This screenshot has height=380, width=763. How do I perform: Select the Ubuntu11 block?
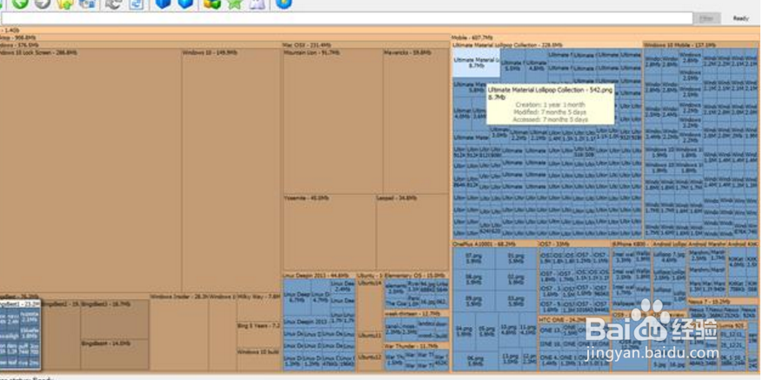point(370,342)
